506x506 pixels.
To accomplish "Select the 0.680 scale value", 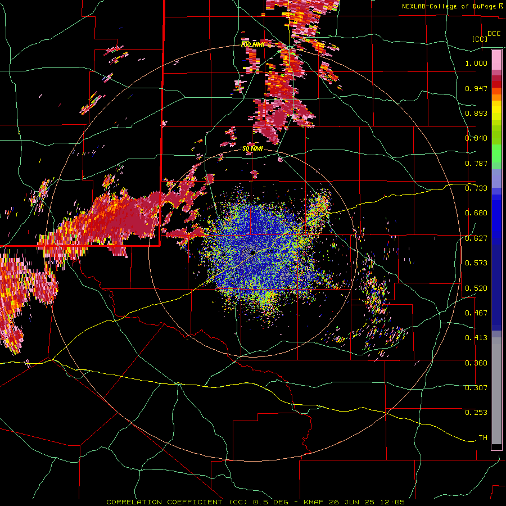I will (x=476, y=213).
